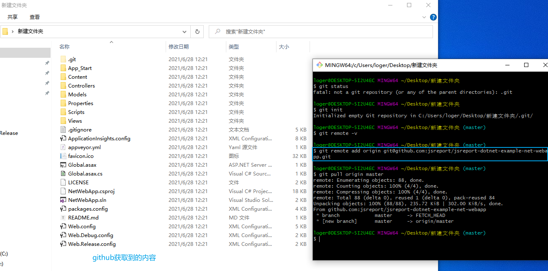Minimize the Git Bash window
Image resolution: width=548 pixels, height=271 pixels.
(x=507, y=65)
